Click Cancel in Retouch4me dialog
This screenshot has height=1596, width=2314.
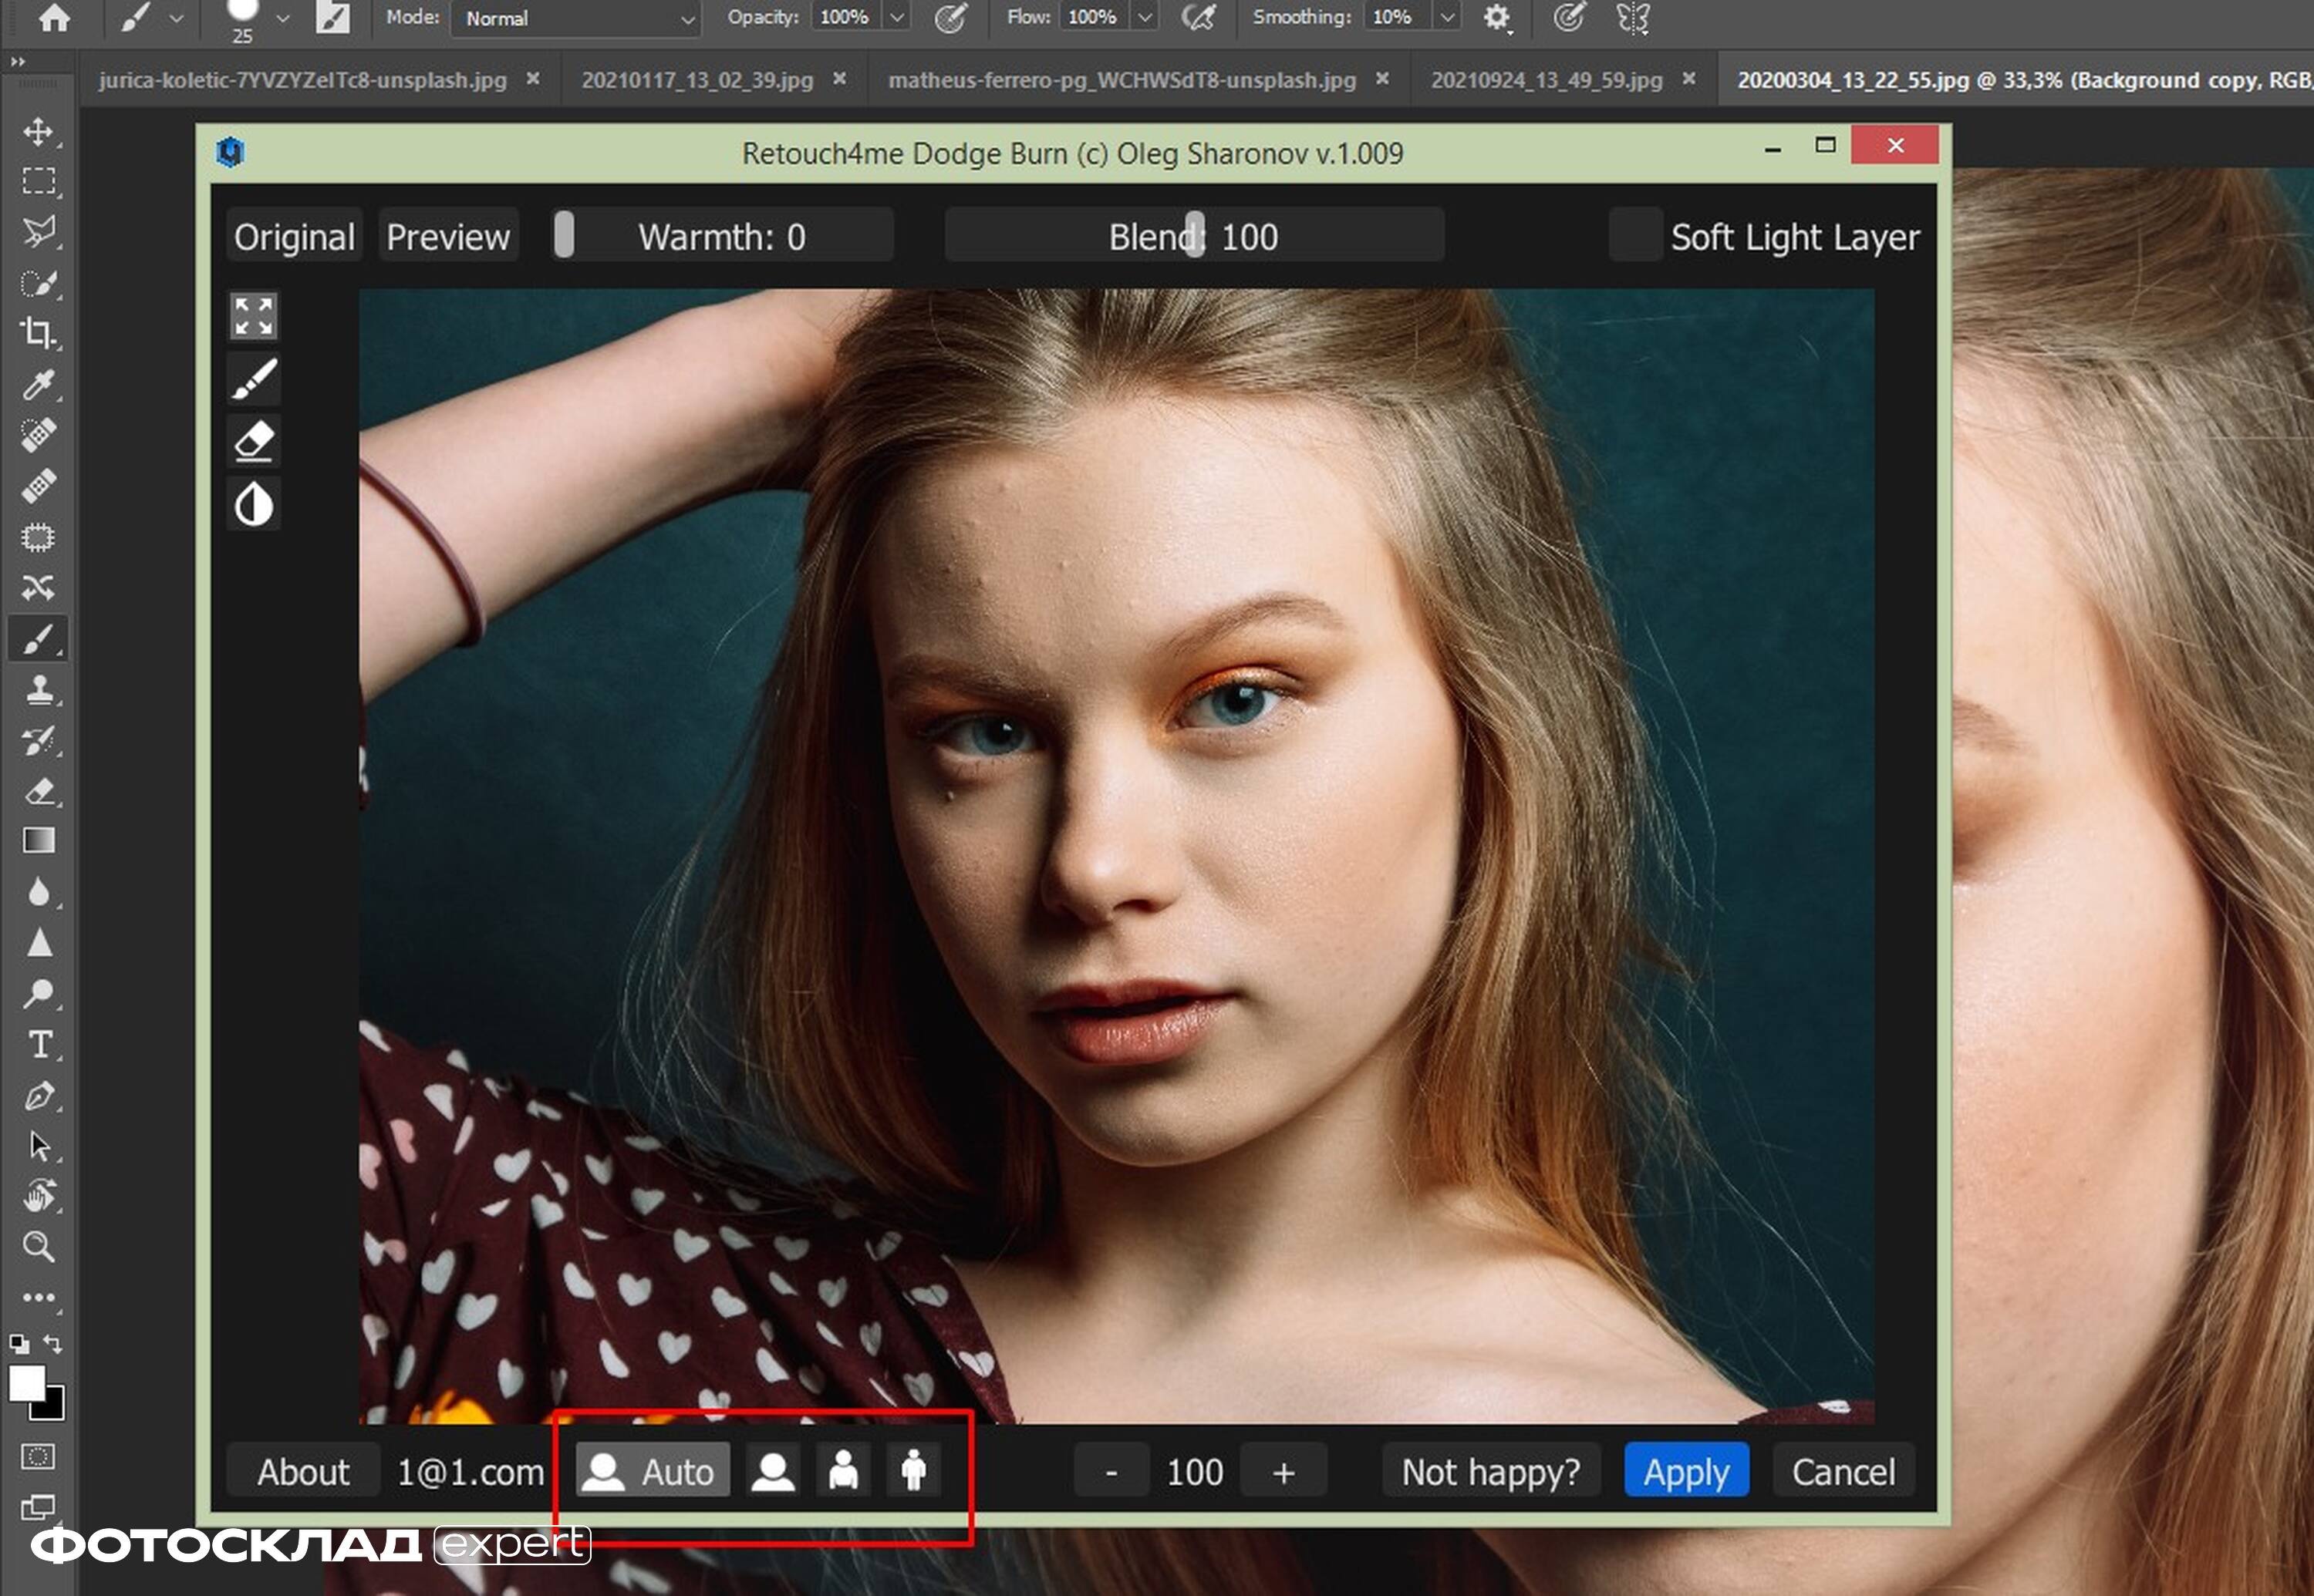coord(1843,1471)
